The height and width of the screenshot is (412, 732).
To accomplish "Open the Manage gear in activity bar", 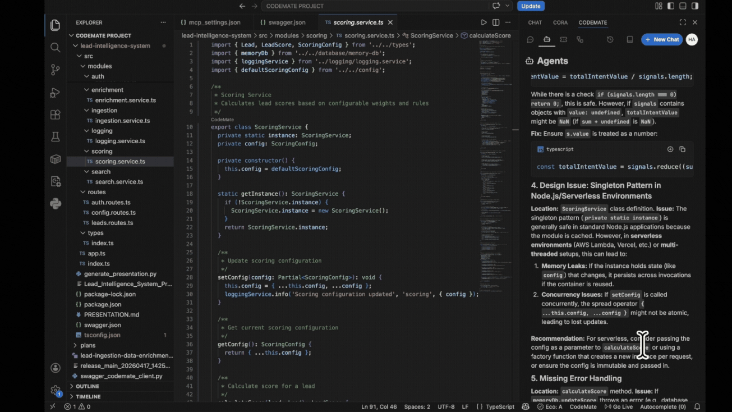I will 55,390.
